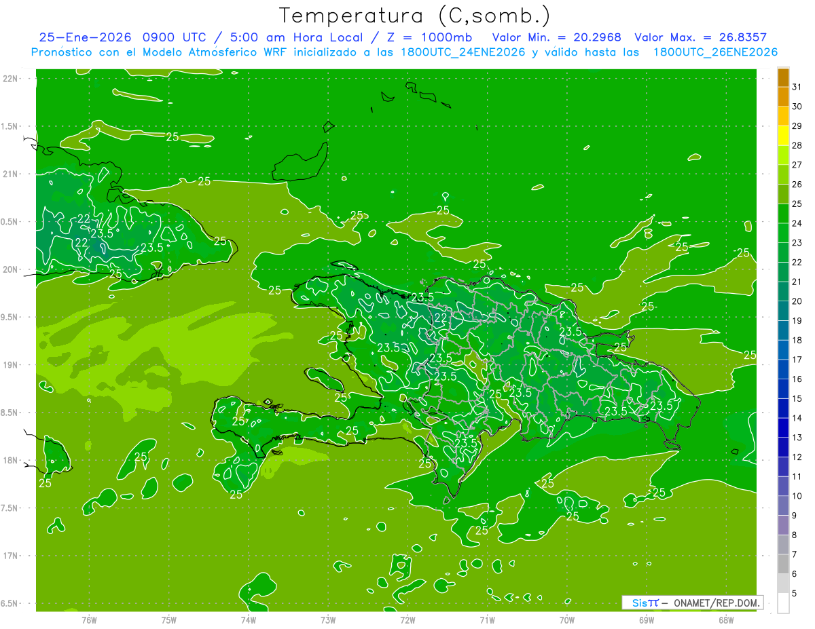This screenshot has width=815, height=629.
Task: Click the 71W longitude axis label
Action: tap(487, 620)
